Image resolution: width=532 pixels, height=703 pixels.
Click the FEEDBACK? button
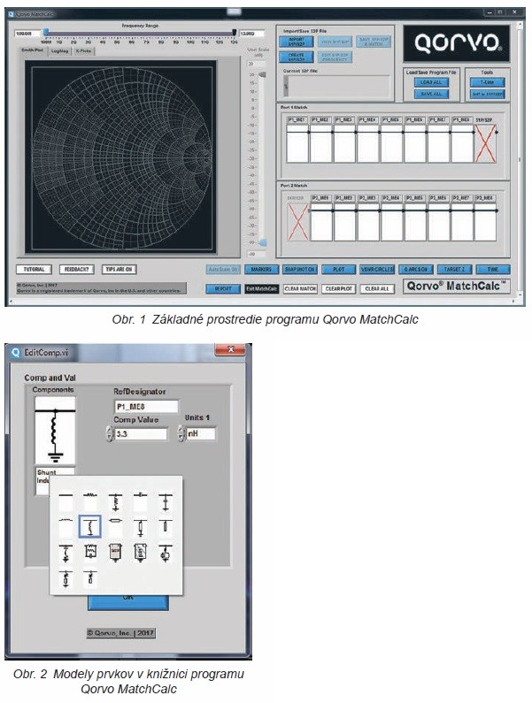coord(77,270)
